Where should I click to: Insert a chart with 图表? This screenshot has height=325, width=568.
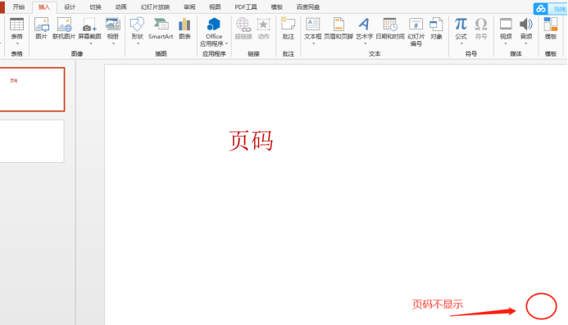click(184, 28)
